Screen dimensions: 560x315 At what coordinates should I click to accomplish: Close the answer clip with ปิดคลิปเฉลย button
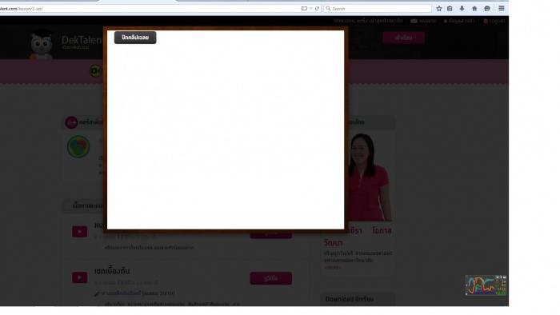pyautogui.click(x=135, y=38)
